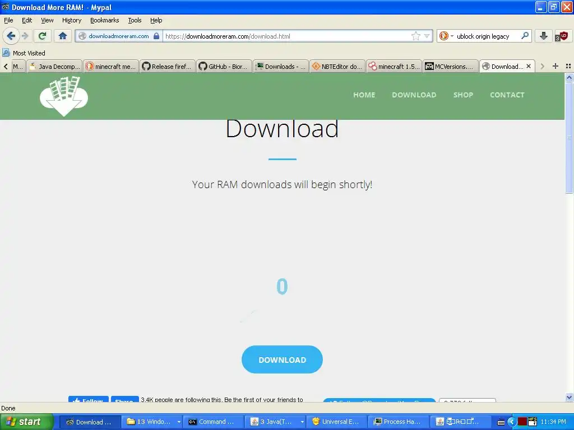Viewport: 574px width, 430px height.
Task: Click the downloadmoreram.com site identity box
Action: click(119, 36)
